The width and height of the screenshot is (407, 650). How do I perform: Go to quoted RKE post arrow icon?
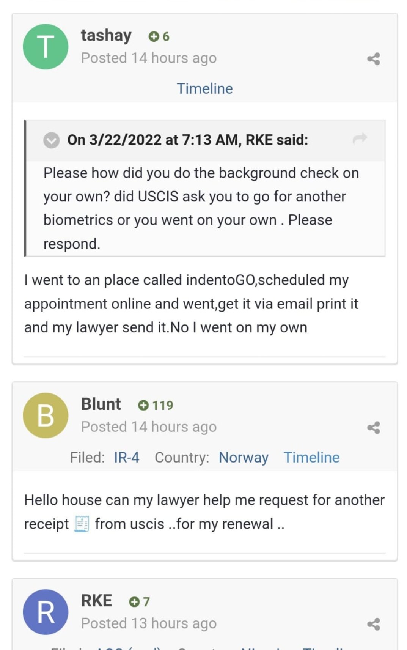point(360,139)
